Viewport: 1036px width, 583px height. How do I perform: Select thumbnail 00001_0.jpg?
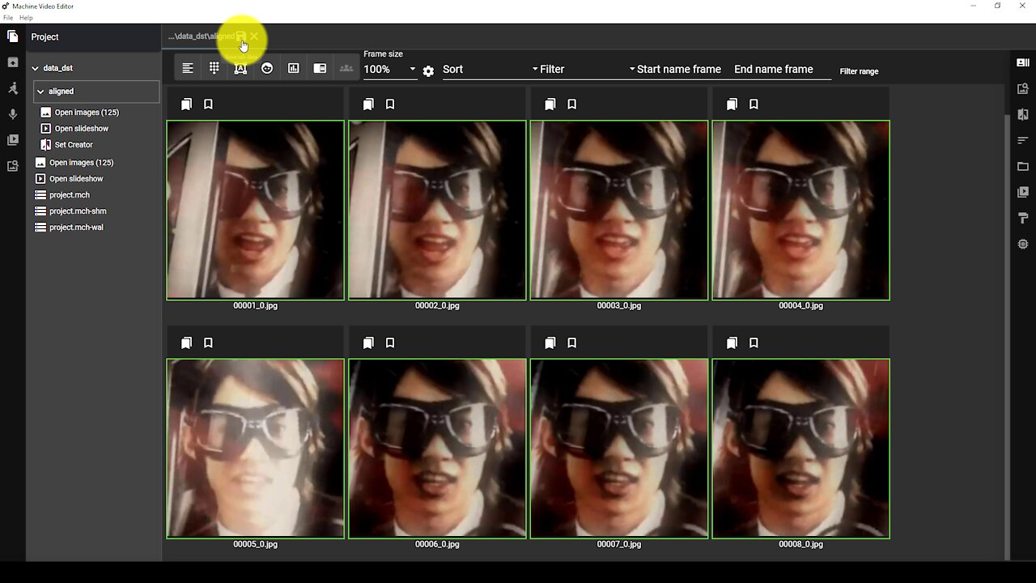(255, 210)
